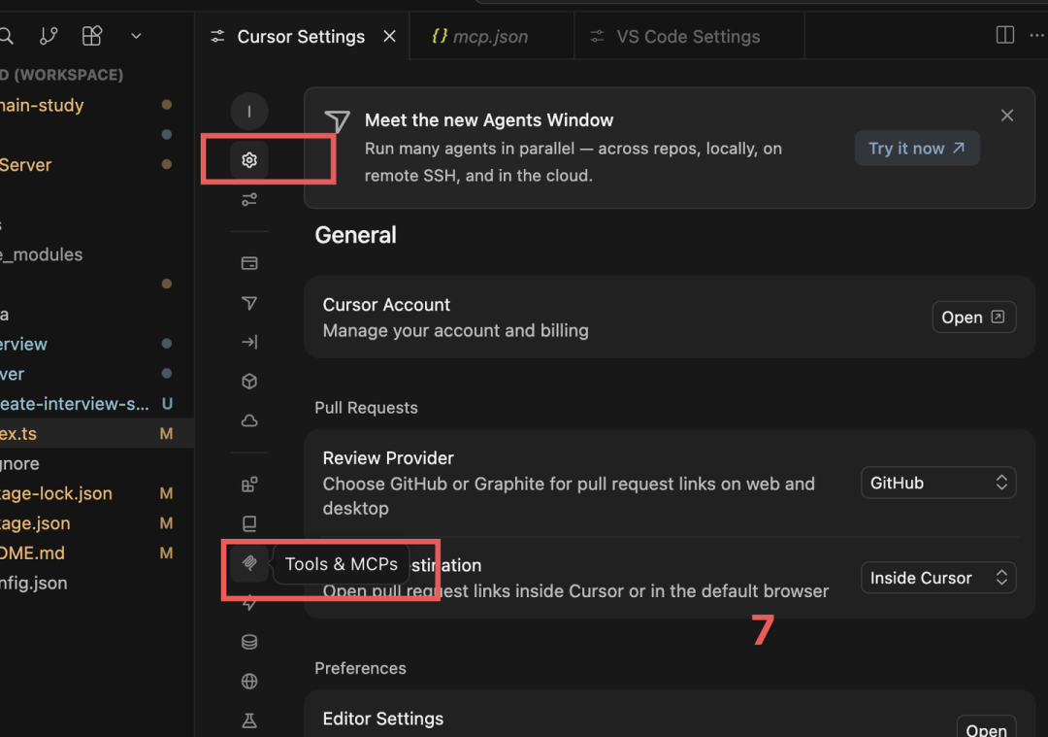This screenshot has width=1048, height=737.
Task: Click the search magnifier icon
Action: (6, 36)
